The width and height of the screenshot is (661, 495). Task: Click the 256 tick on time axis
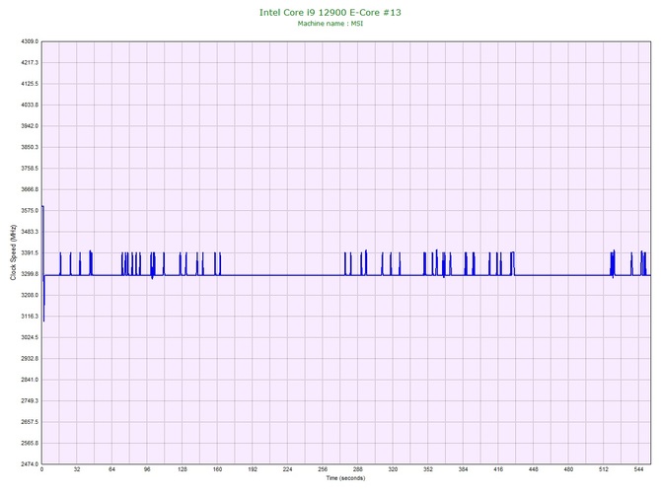323,469
